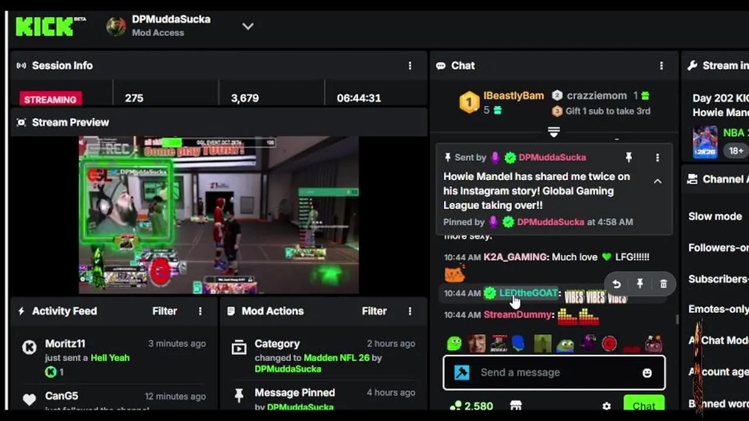Open the emoji picker smiley
The height and width of the screenshot is (421, 749).
(x=647, y=372)
